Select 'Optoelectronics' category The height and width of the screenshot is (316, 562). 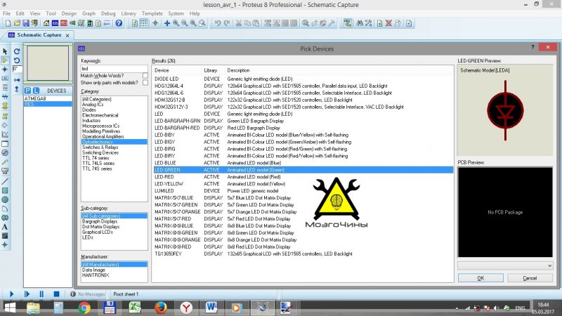[x=114, y=142]
